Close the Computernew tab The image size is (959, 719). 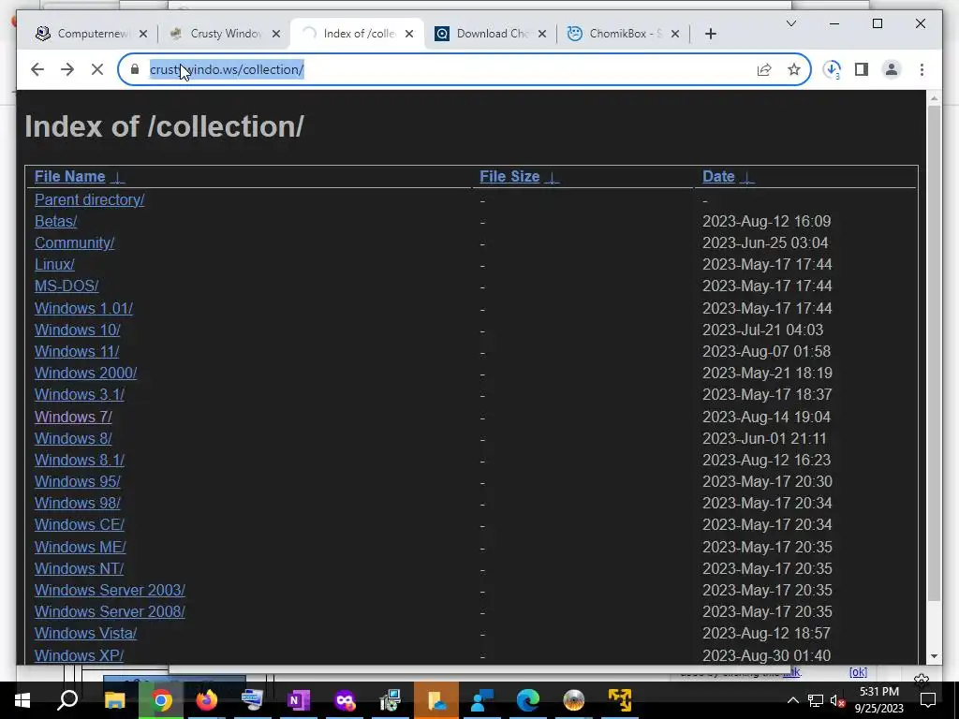(143, 35)
